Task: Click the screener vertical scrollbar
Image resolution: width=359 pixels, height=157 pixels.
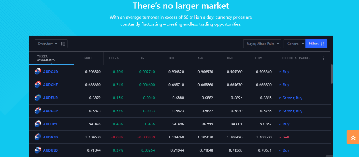Action: (331, 73)
